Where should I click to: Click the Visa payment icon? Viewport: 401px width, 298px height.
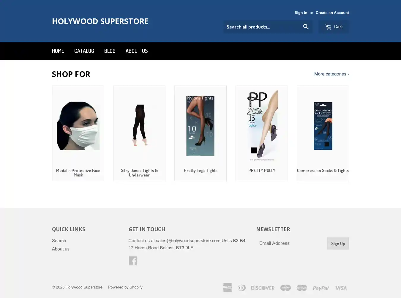pyautogui.click(x=341, y=288)
